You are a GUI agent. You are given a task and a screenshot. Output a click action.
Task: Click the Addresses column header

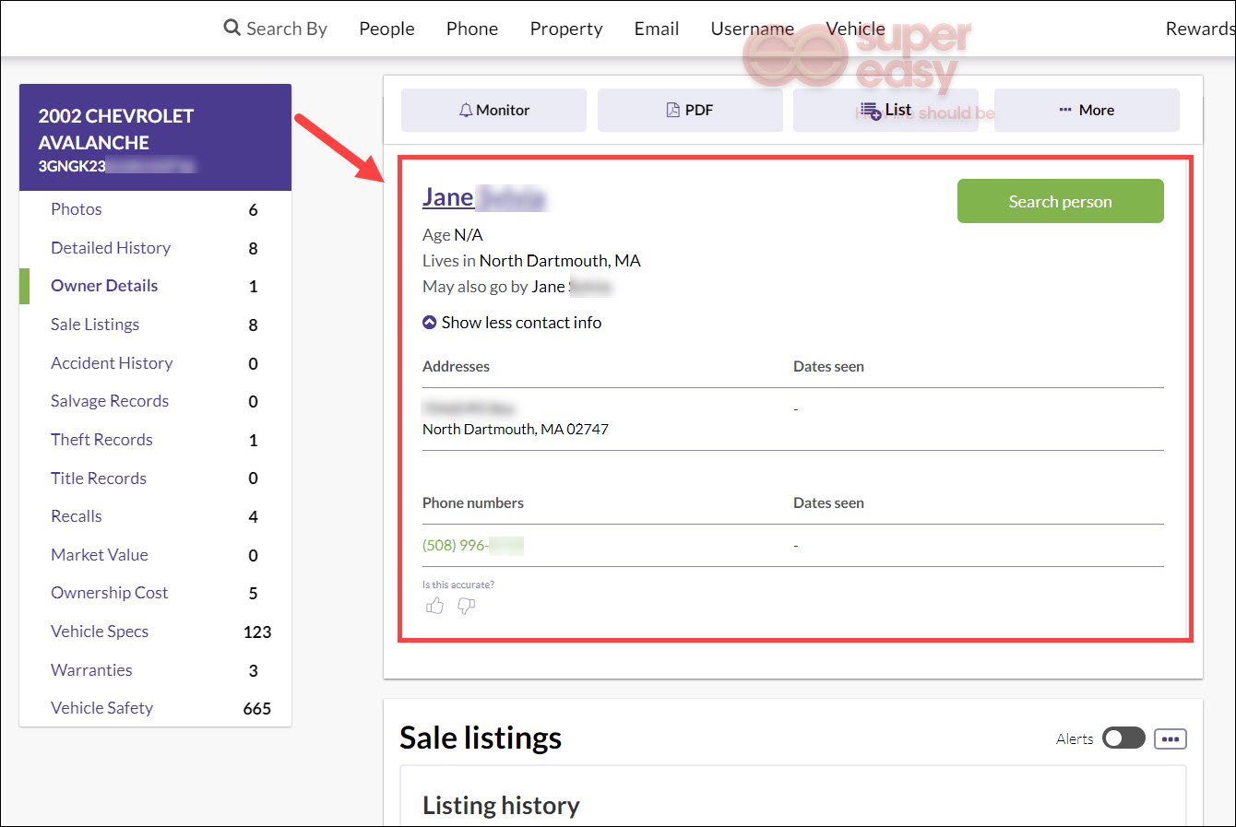pos(456,366)
